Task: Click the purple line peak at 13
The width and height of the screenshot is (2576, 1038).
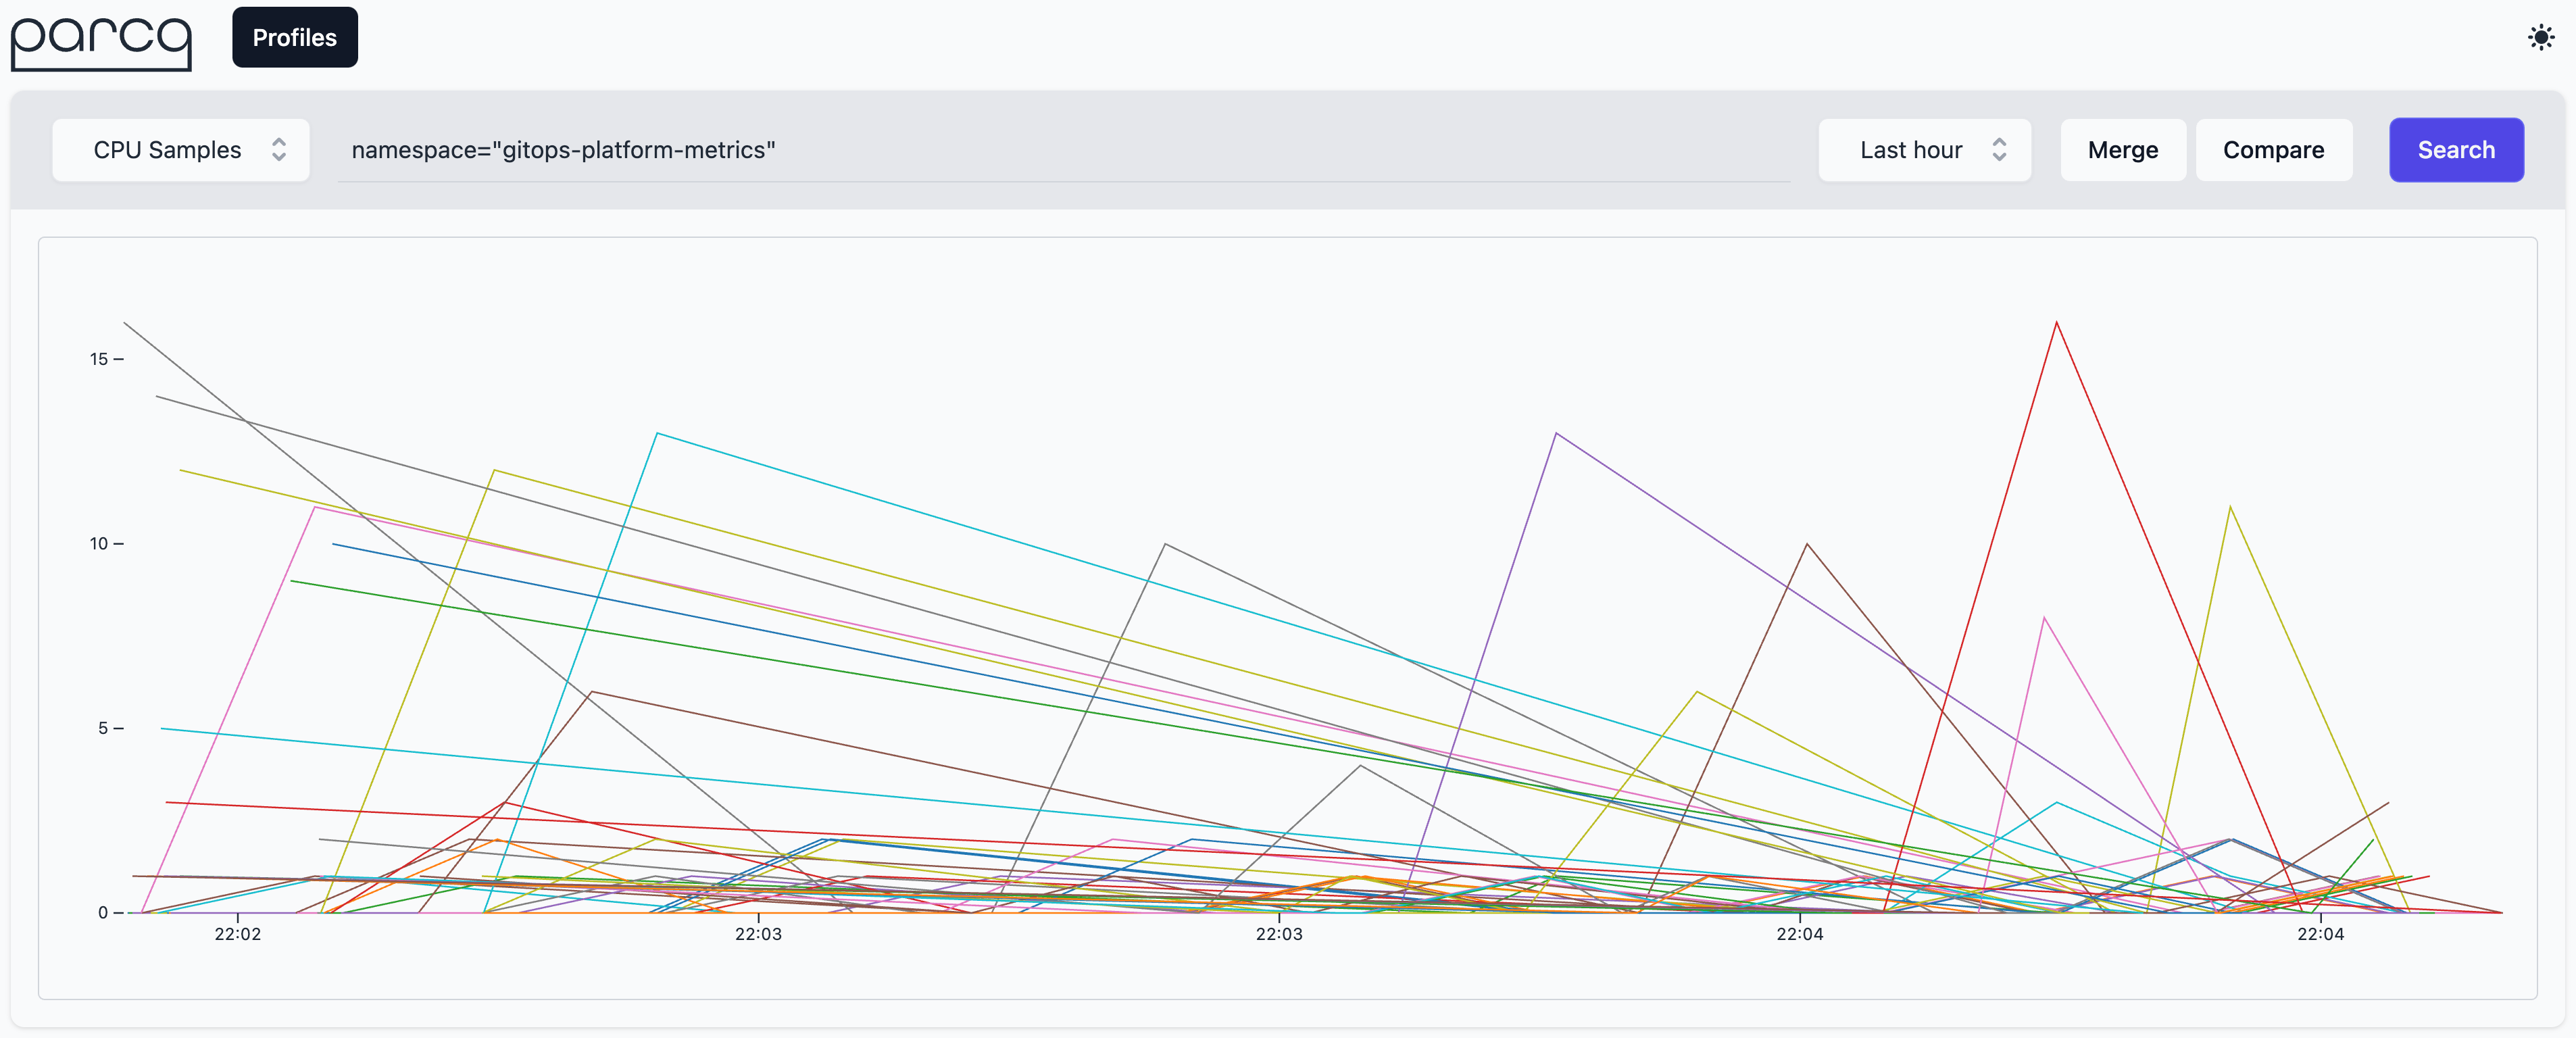Action: click(x=1556, y=434)
